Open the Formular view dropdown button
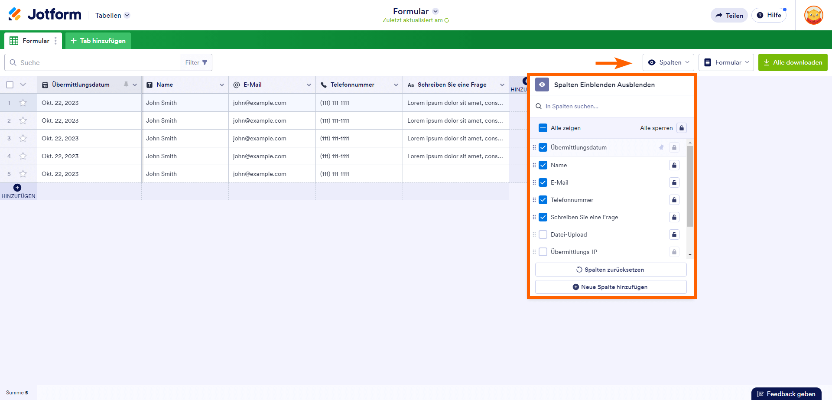 [x=726, y=62]
